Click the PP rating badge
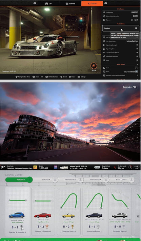The height and width of the screenshot is (241, 141). (97, 167)
